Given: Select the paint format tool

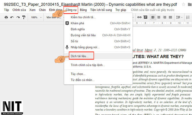Looking at the screenshot, I should click(24, 17).
